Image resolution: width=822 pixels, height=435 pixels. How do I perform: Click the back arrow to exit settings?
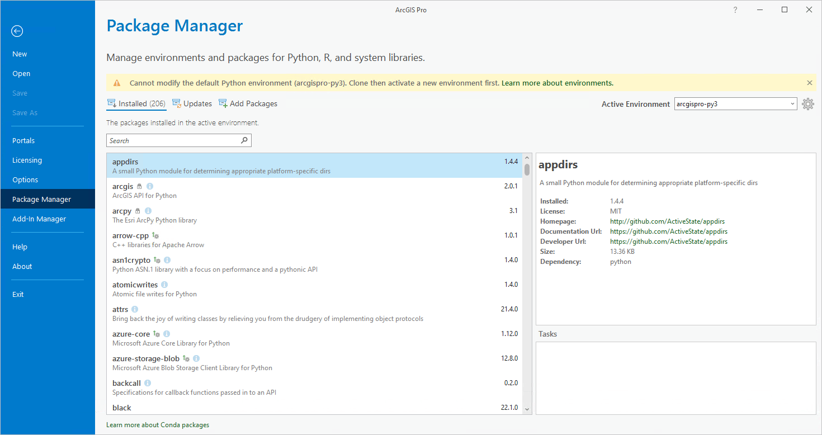(x=17, y=31)
